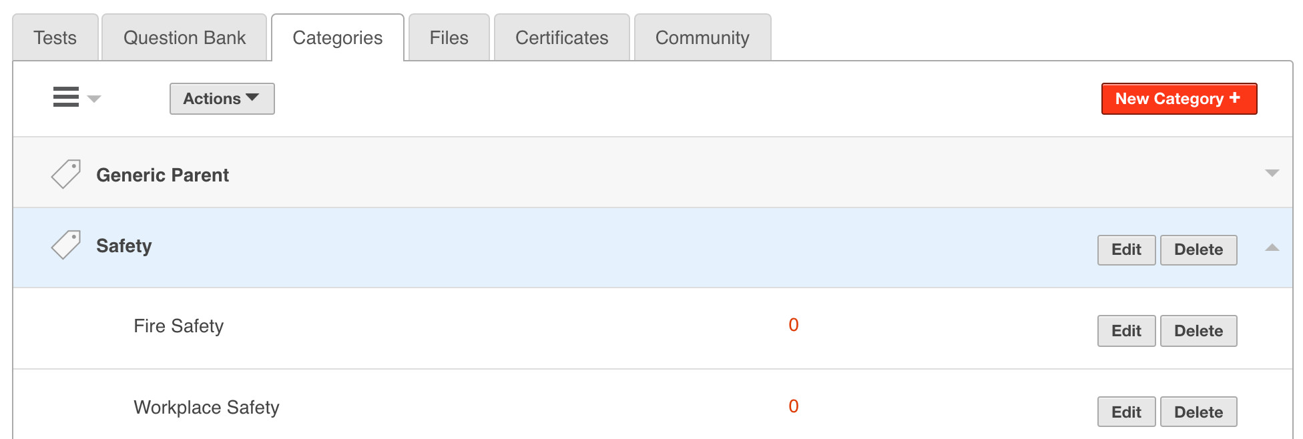Go to the Files tab

pos(449,38)
